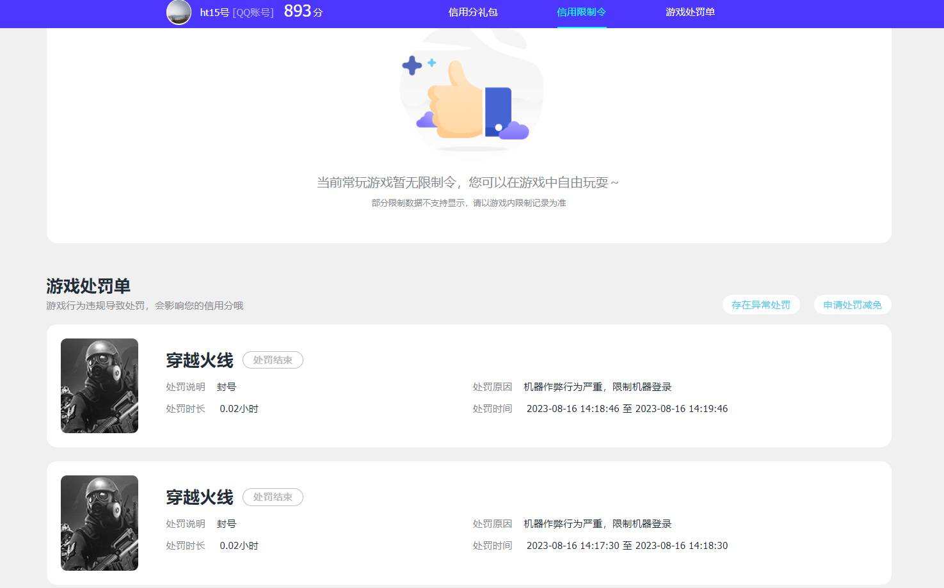944x588 pixels.
Task: Click the 机器作弊行为严重 reason in the 14:18:46 card
Action: (x=598, y=387)
